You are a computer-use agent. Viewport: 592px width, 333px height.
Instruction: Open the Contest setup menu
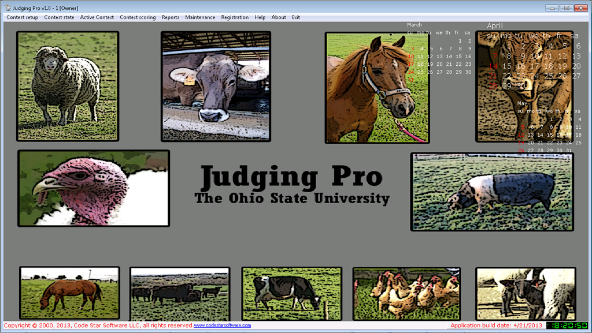22,17
